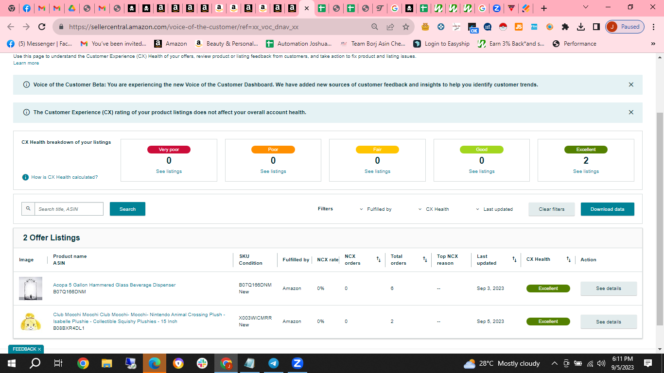Open the Beauty & Personal bookmark

[227, 44]
